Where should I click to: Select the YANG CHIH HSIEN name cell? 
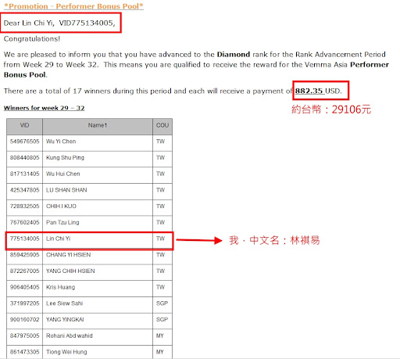tap(98, 272)
